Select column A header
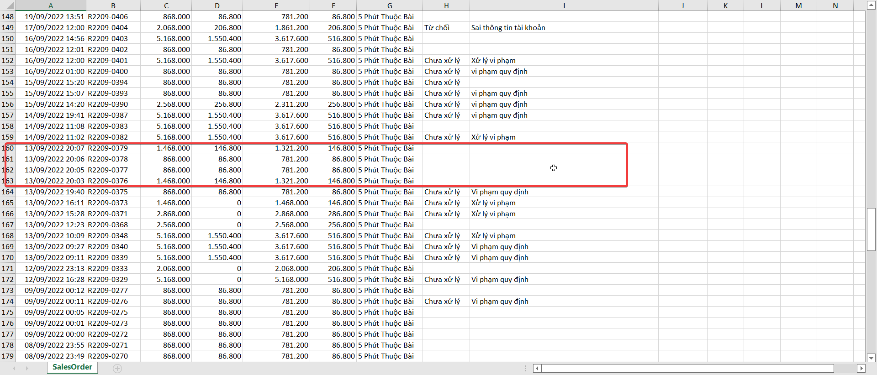The image size is (877, 375). 51,5
